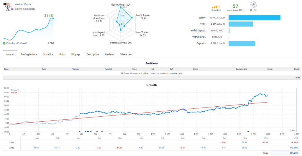Click the Equity bar in the summary
The width and height of the screenshot is (302, 156).
pyautogui.click(x=255, y=18)
